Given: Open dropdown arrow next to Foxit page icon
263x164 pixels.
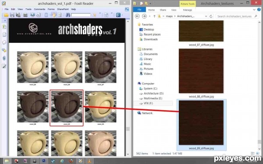Looking at the screenshot, I should click(x=50, y=15).
